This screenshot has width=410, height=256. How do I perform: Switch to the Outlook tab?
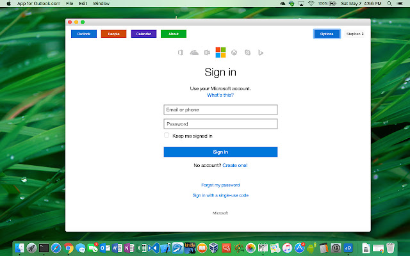84,34
